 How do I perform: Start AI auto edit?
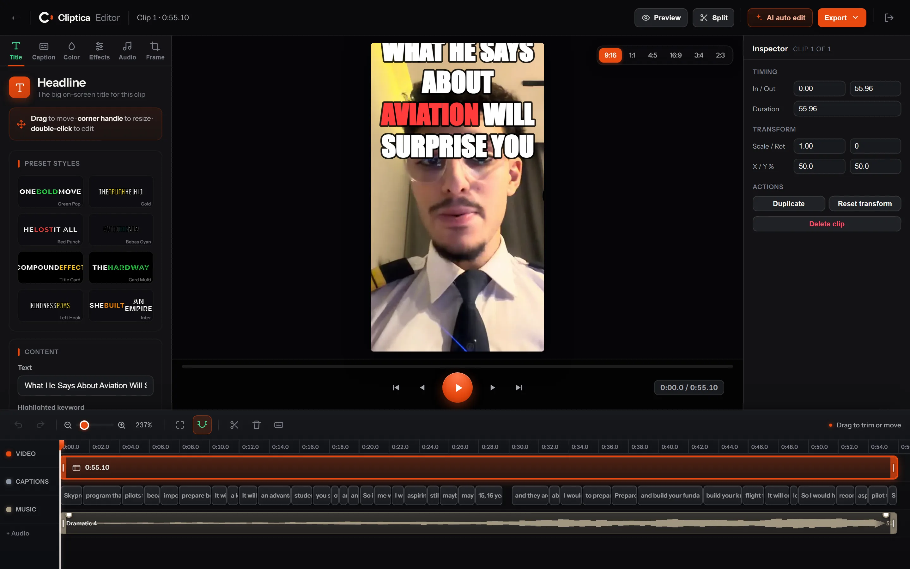(x=780, y=18)
